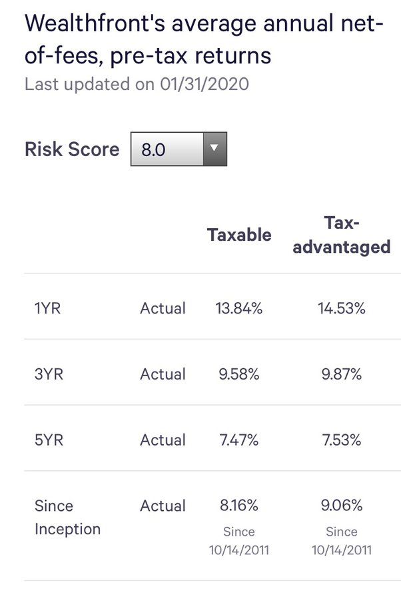Click the 7.47% taxable 5YR return

click(238, 440)
